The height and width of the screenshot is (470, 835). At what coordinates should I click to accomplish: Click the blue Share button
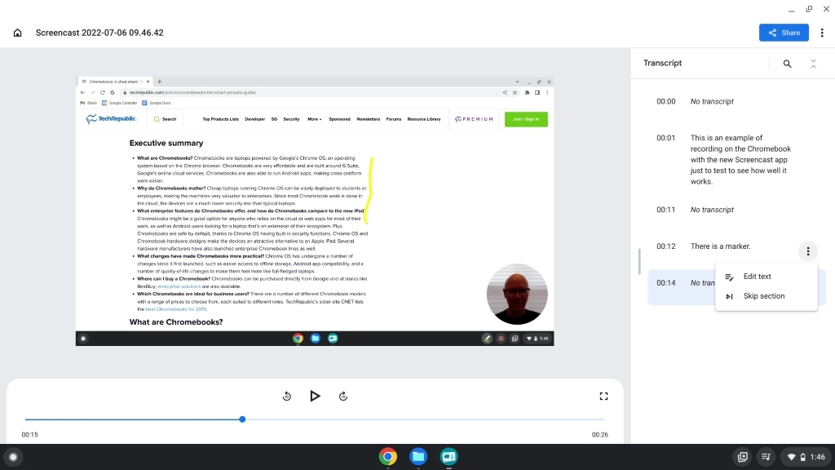[x=783, y=32]
